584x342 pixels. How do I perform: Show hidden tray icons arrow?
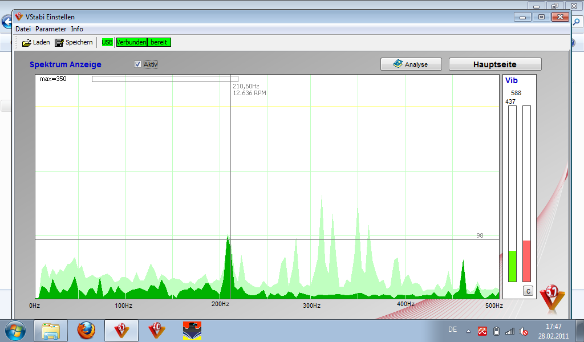(469, 331)
